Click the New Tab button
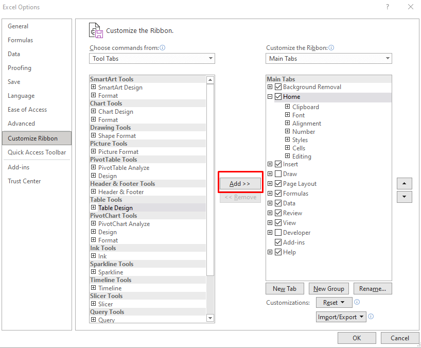The width and height of the screenshot is (421, 348). (285, 289)
